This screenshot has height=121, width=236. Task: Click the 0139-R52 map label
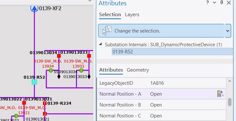click(x=34, y=77)
